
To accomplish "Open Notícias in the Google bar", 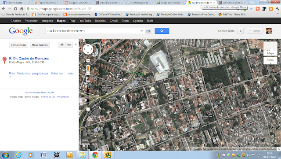I will pos(101,21).
